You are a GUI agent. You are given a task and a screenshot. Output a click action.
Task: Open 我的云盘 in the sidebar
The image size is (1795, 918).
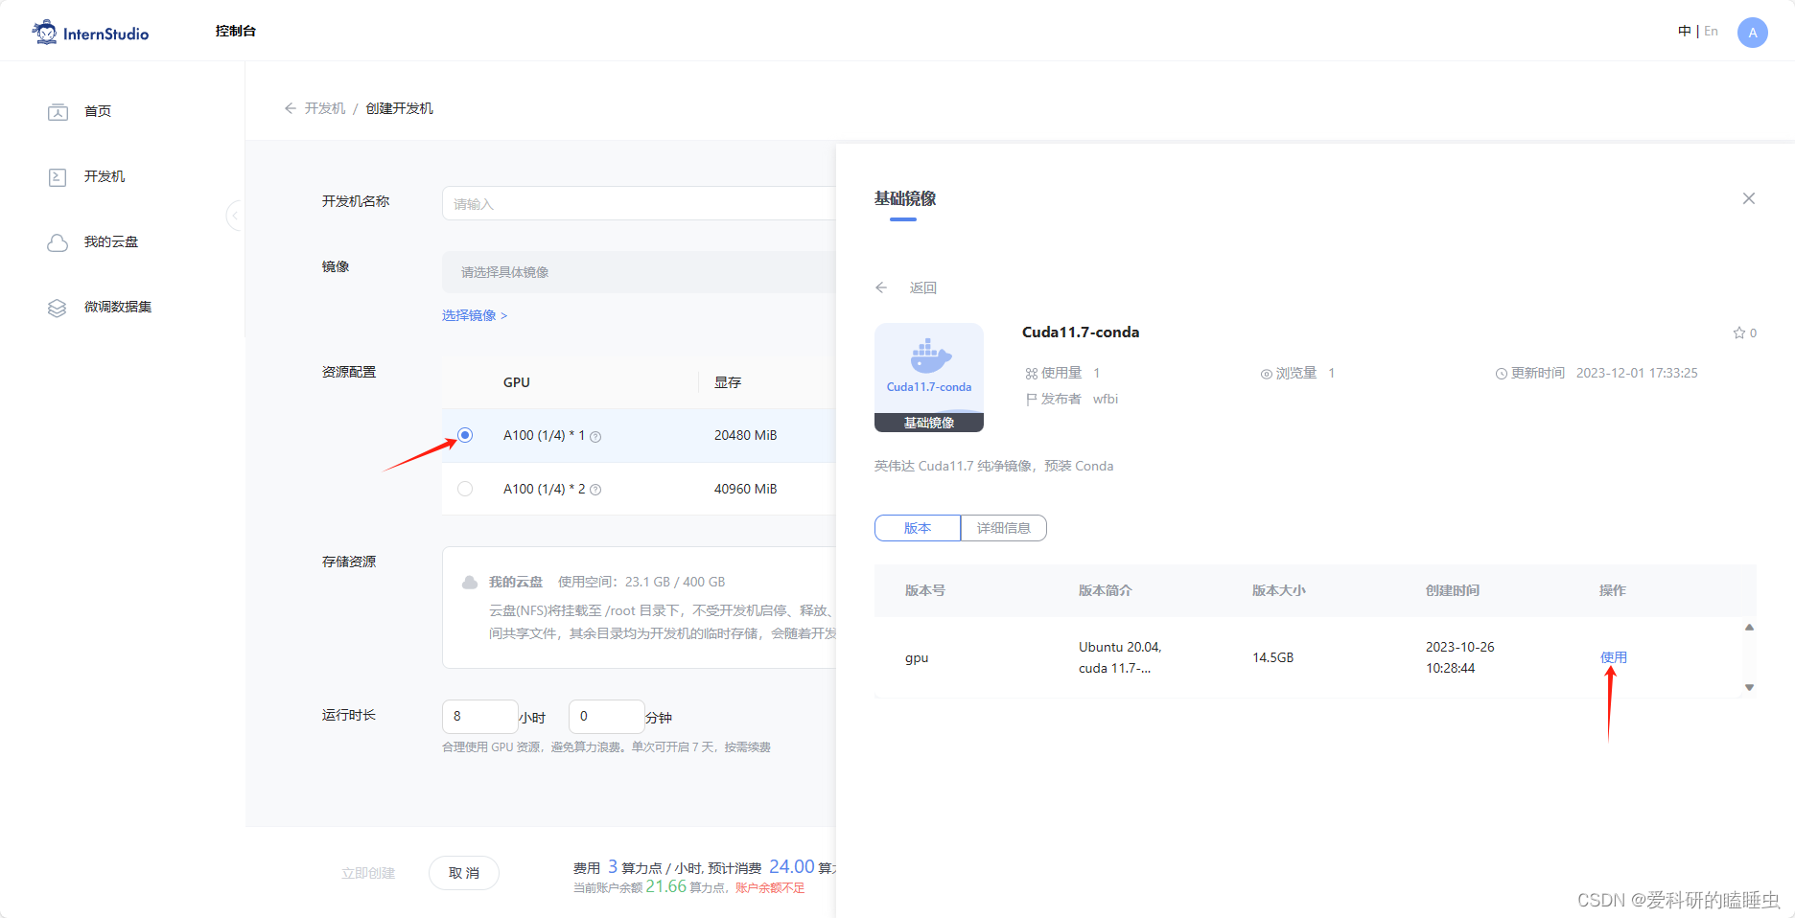click(x=110, y=241)
